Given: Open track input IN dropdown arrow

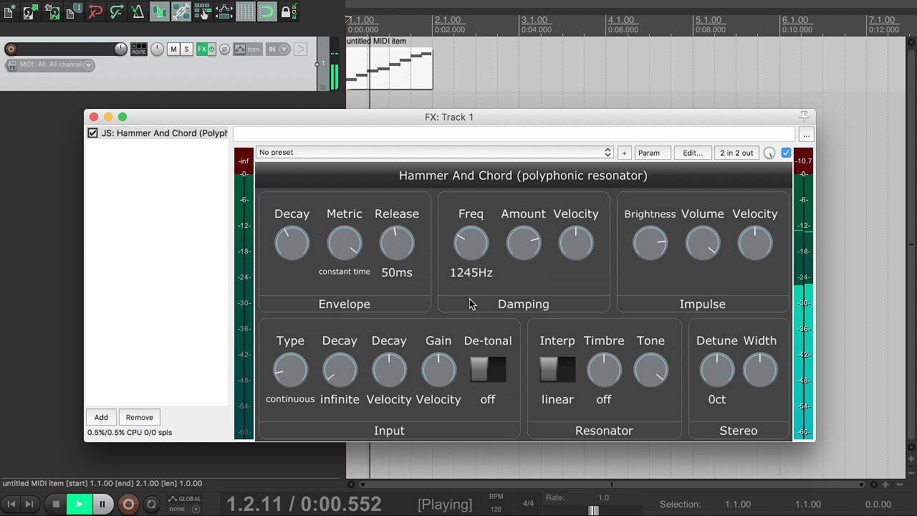Looking at the screenshot, I should point(284,49).
